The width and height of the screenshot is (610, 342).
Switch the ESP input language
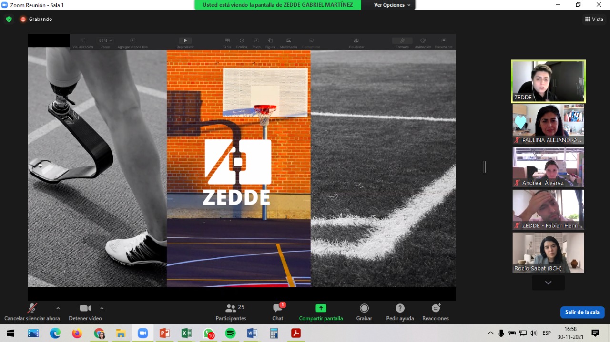pyautogui.click(x=547, y=333)
